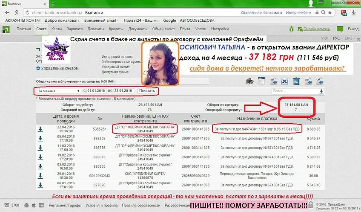Open the Google bookmark
361x212 pixels.
pyautogui.click(x=169, y=20)
